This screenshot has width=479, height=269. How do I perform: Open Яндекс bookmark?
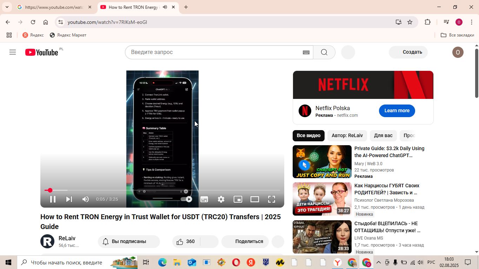tap(33, 35)
